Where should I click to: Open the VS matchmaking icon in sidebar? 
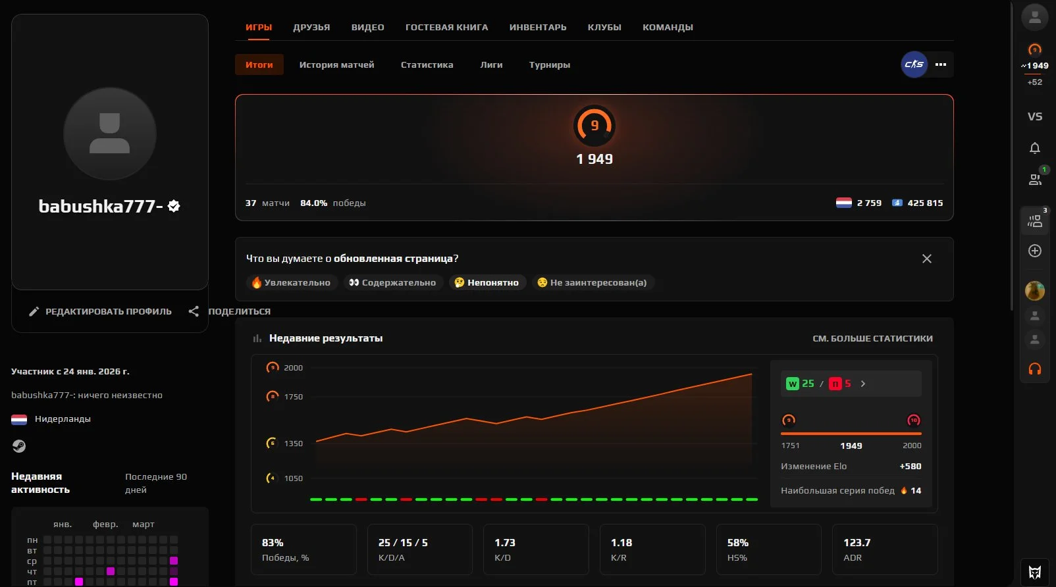click(1034, 116)
